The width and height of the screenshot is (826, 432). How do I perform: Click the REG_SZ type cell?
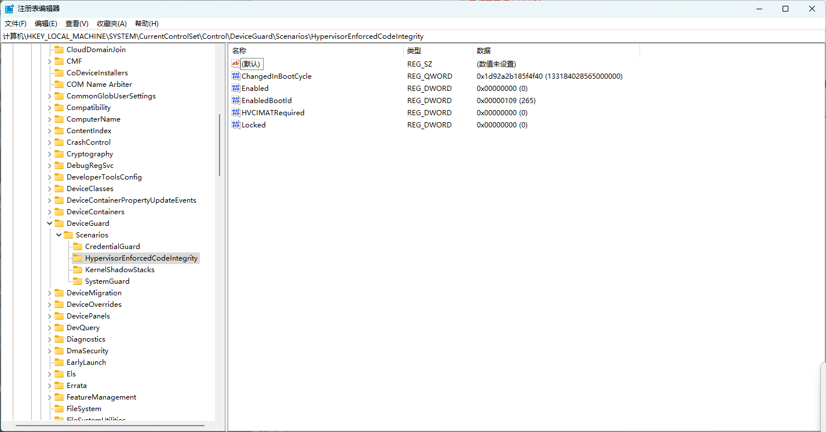coord(419,64)
